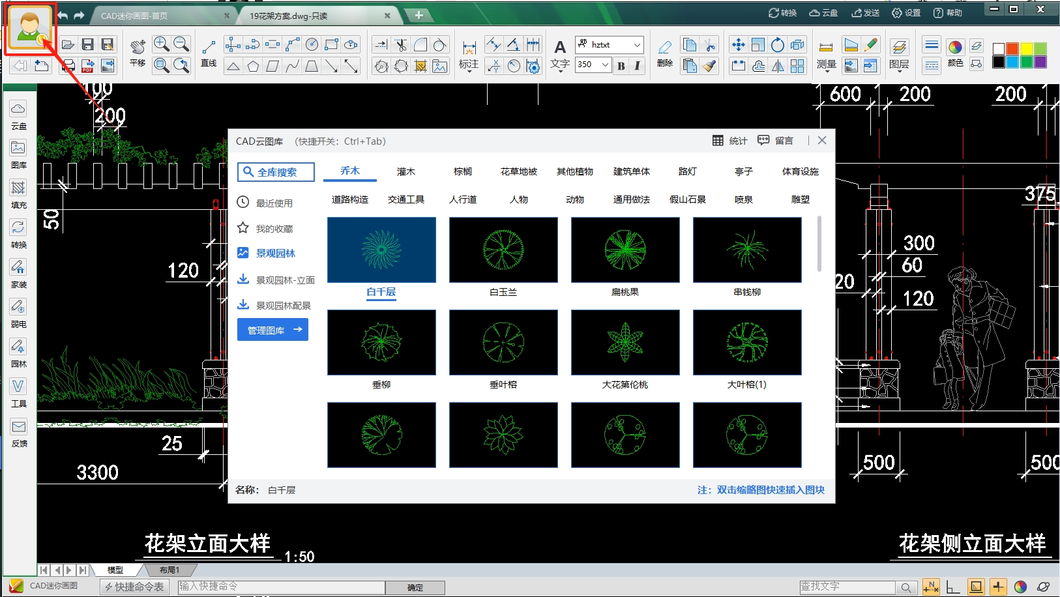Image resolution: width=1060 pixels, height=597 pixels.
Task: Click the library dialog vertical scrollbar
Action: point(819,244)
